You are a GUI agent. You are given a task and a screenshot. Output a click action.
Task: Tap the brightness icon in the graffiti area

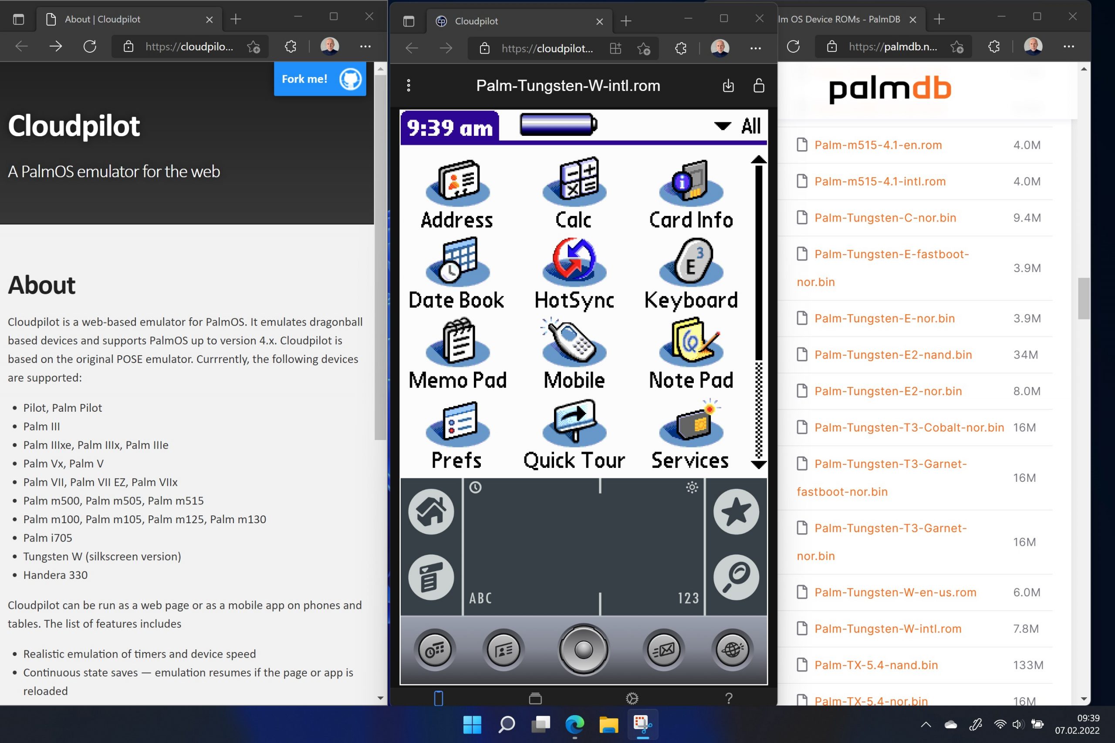(692, 487)
